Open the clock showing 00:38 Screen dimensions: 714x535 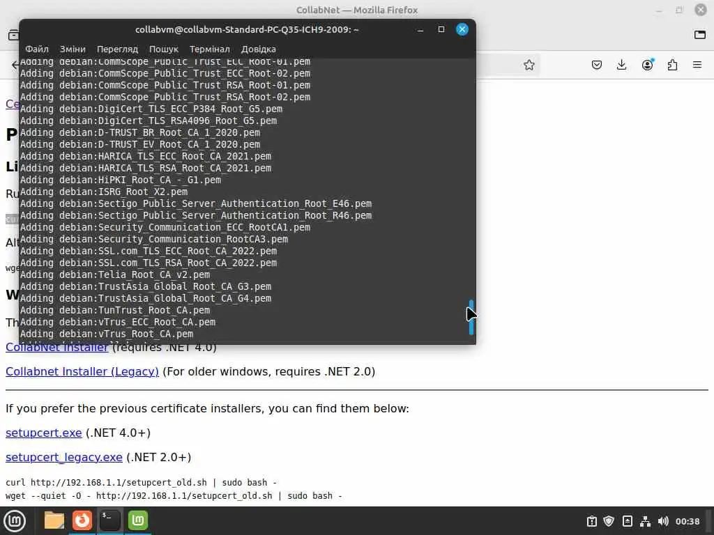[688, 521]
